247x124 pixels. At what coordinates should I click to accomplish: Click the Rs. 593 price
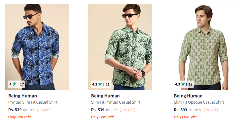pos(181,110)
